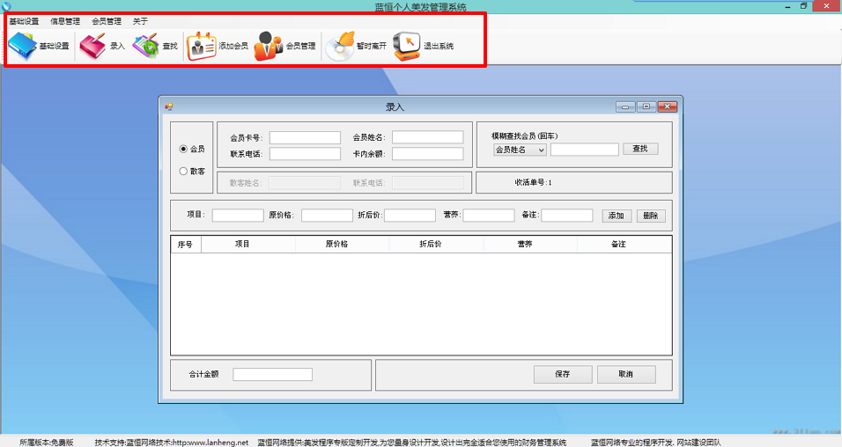The height and width of the screenshot is (447, 842).
Task: Click the 原价格 input field
Action: click(327, 216)
